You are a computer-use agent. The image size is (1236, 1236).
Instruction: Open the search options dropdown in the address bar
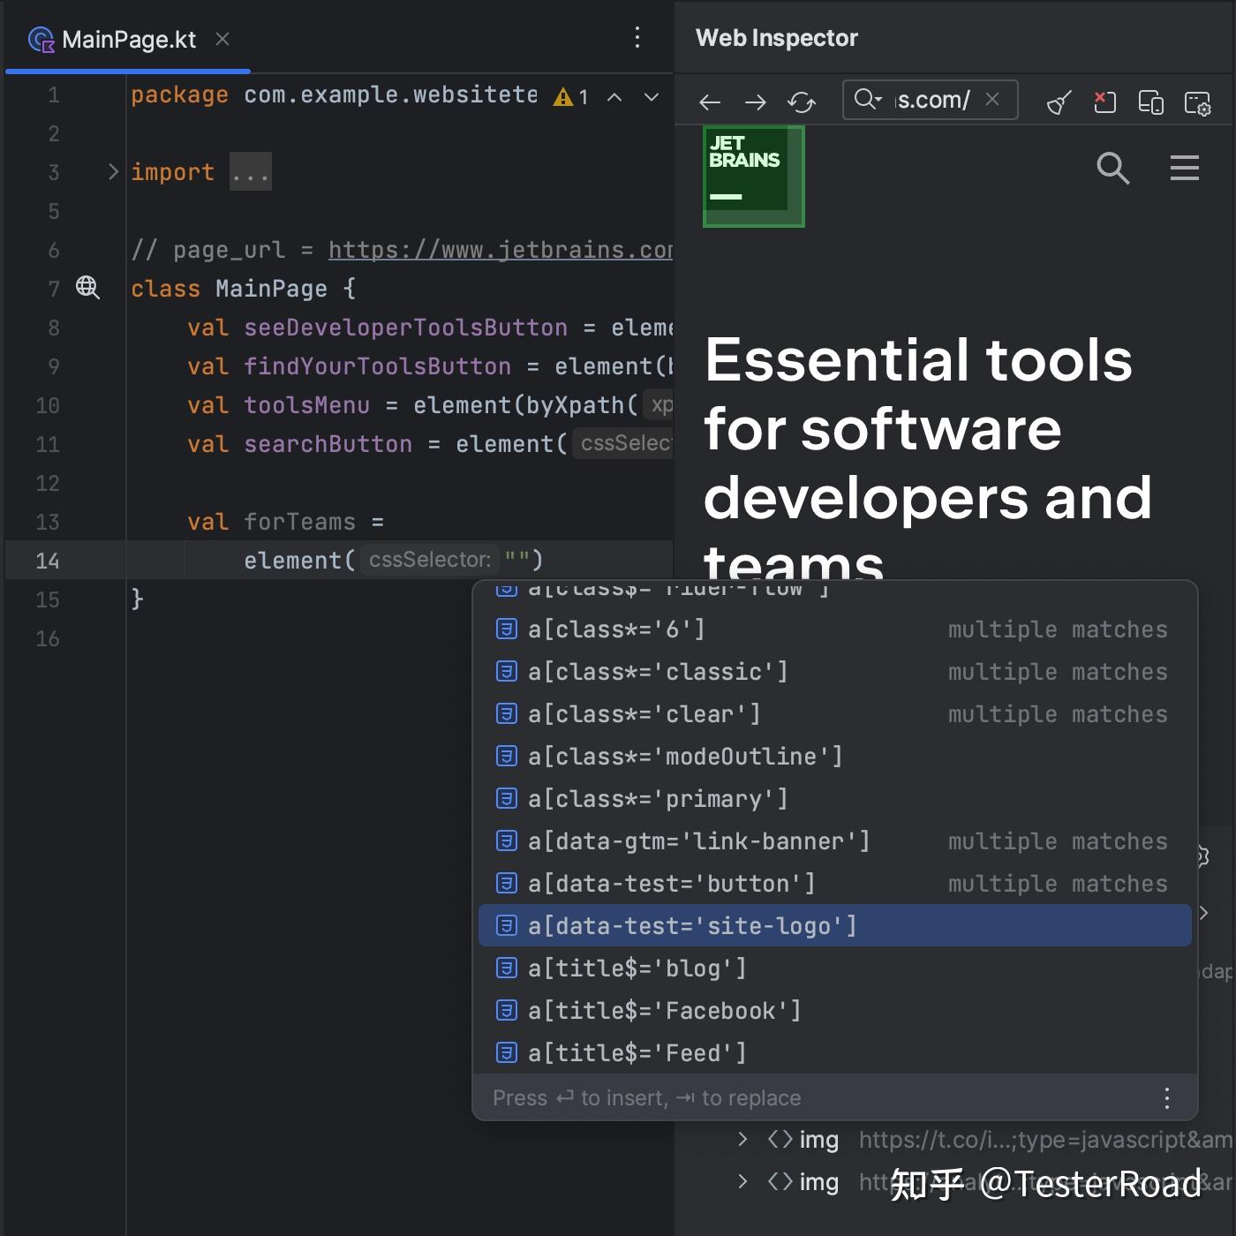[x=868, y=100]
